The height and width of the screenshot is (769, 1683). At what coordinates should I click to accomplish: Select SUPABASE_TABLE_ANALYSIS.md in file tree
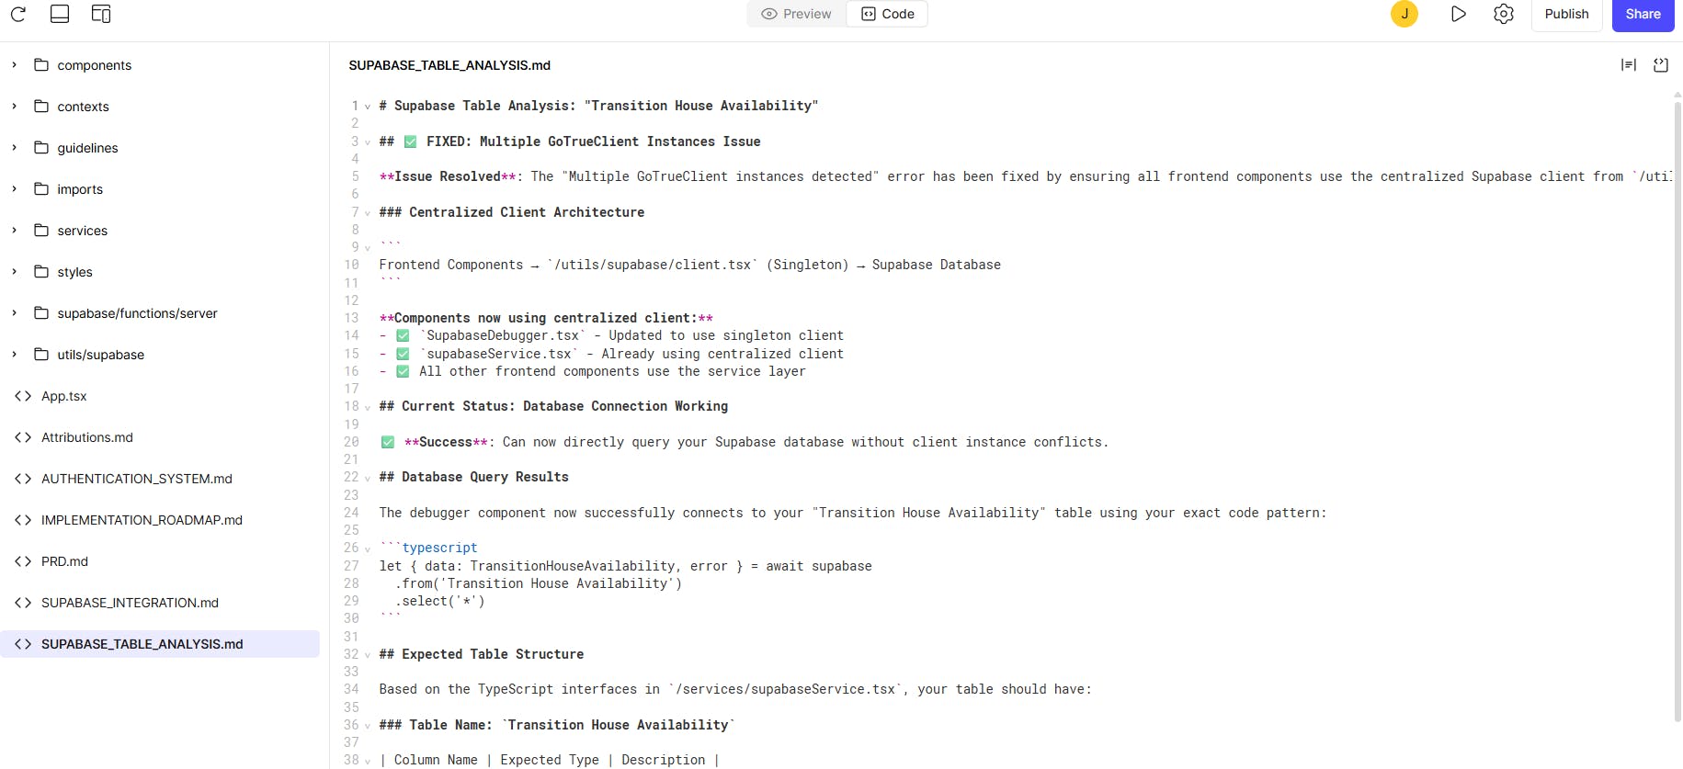click(x=160, y=644)
